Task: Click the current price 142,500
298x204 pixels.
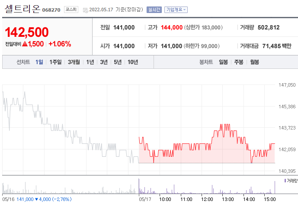Action: [27, 32]
